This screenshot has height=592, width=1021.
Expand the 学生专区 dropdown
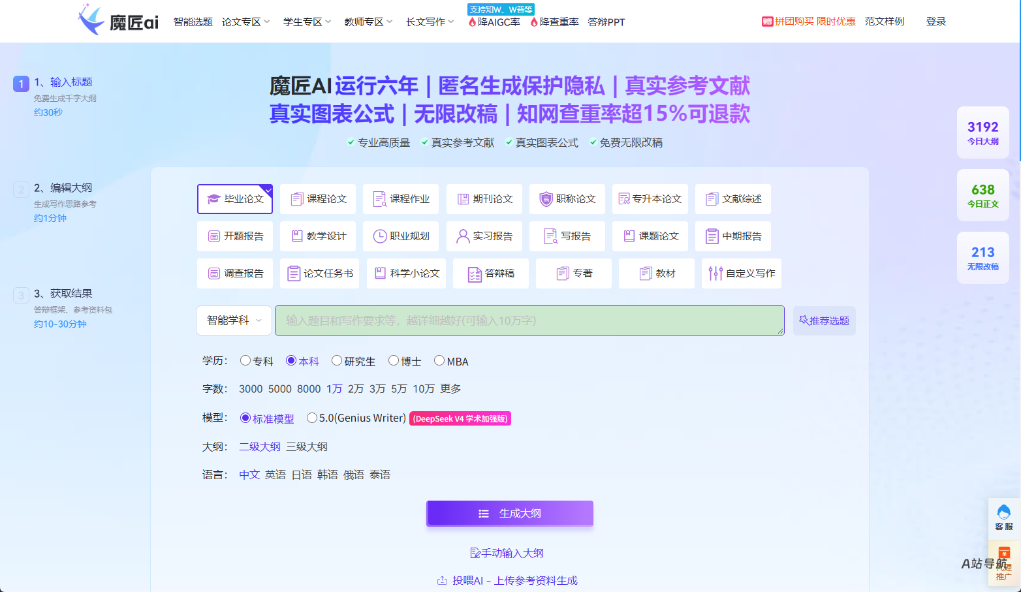(307, 22)
